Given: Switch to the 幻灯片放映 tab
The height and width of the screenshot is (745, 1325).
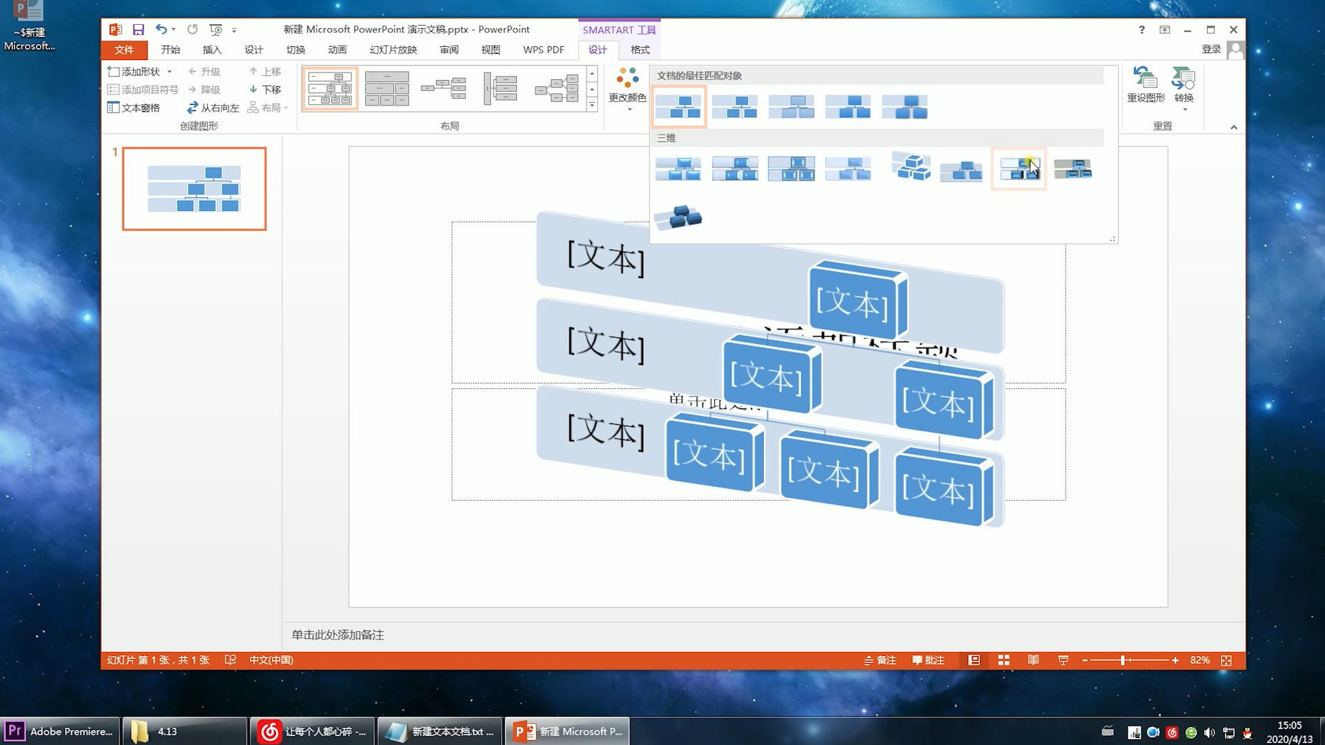Looking at the screenshot, I should (x=393, y=50).
